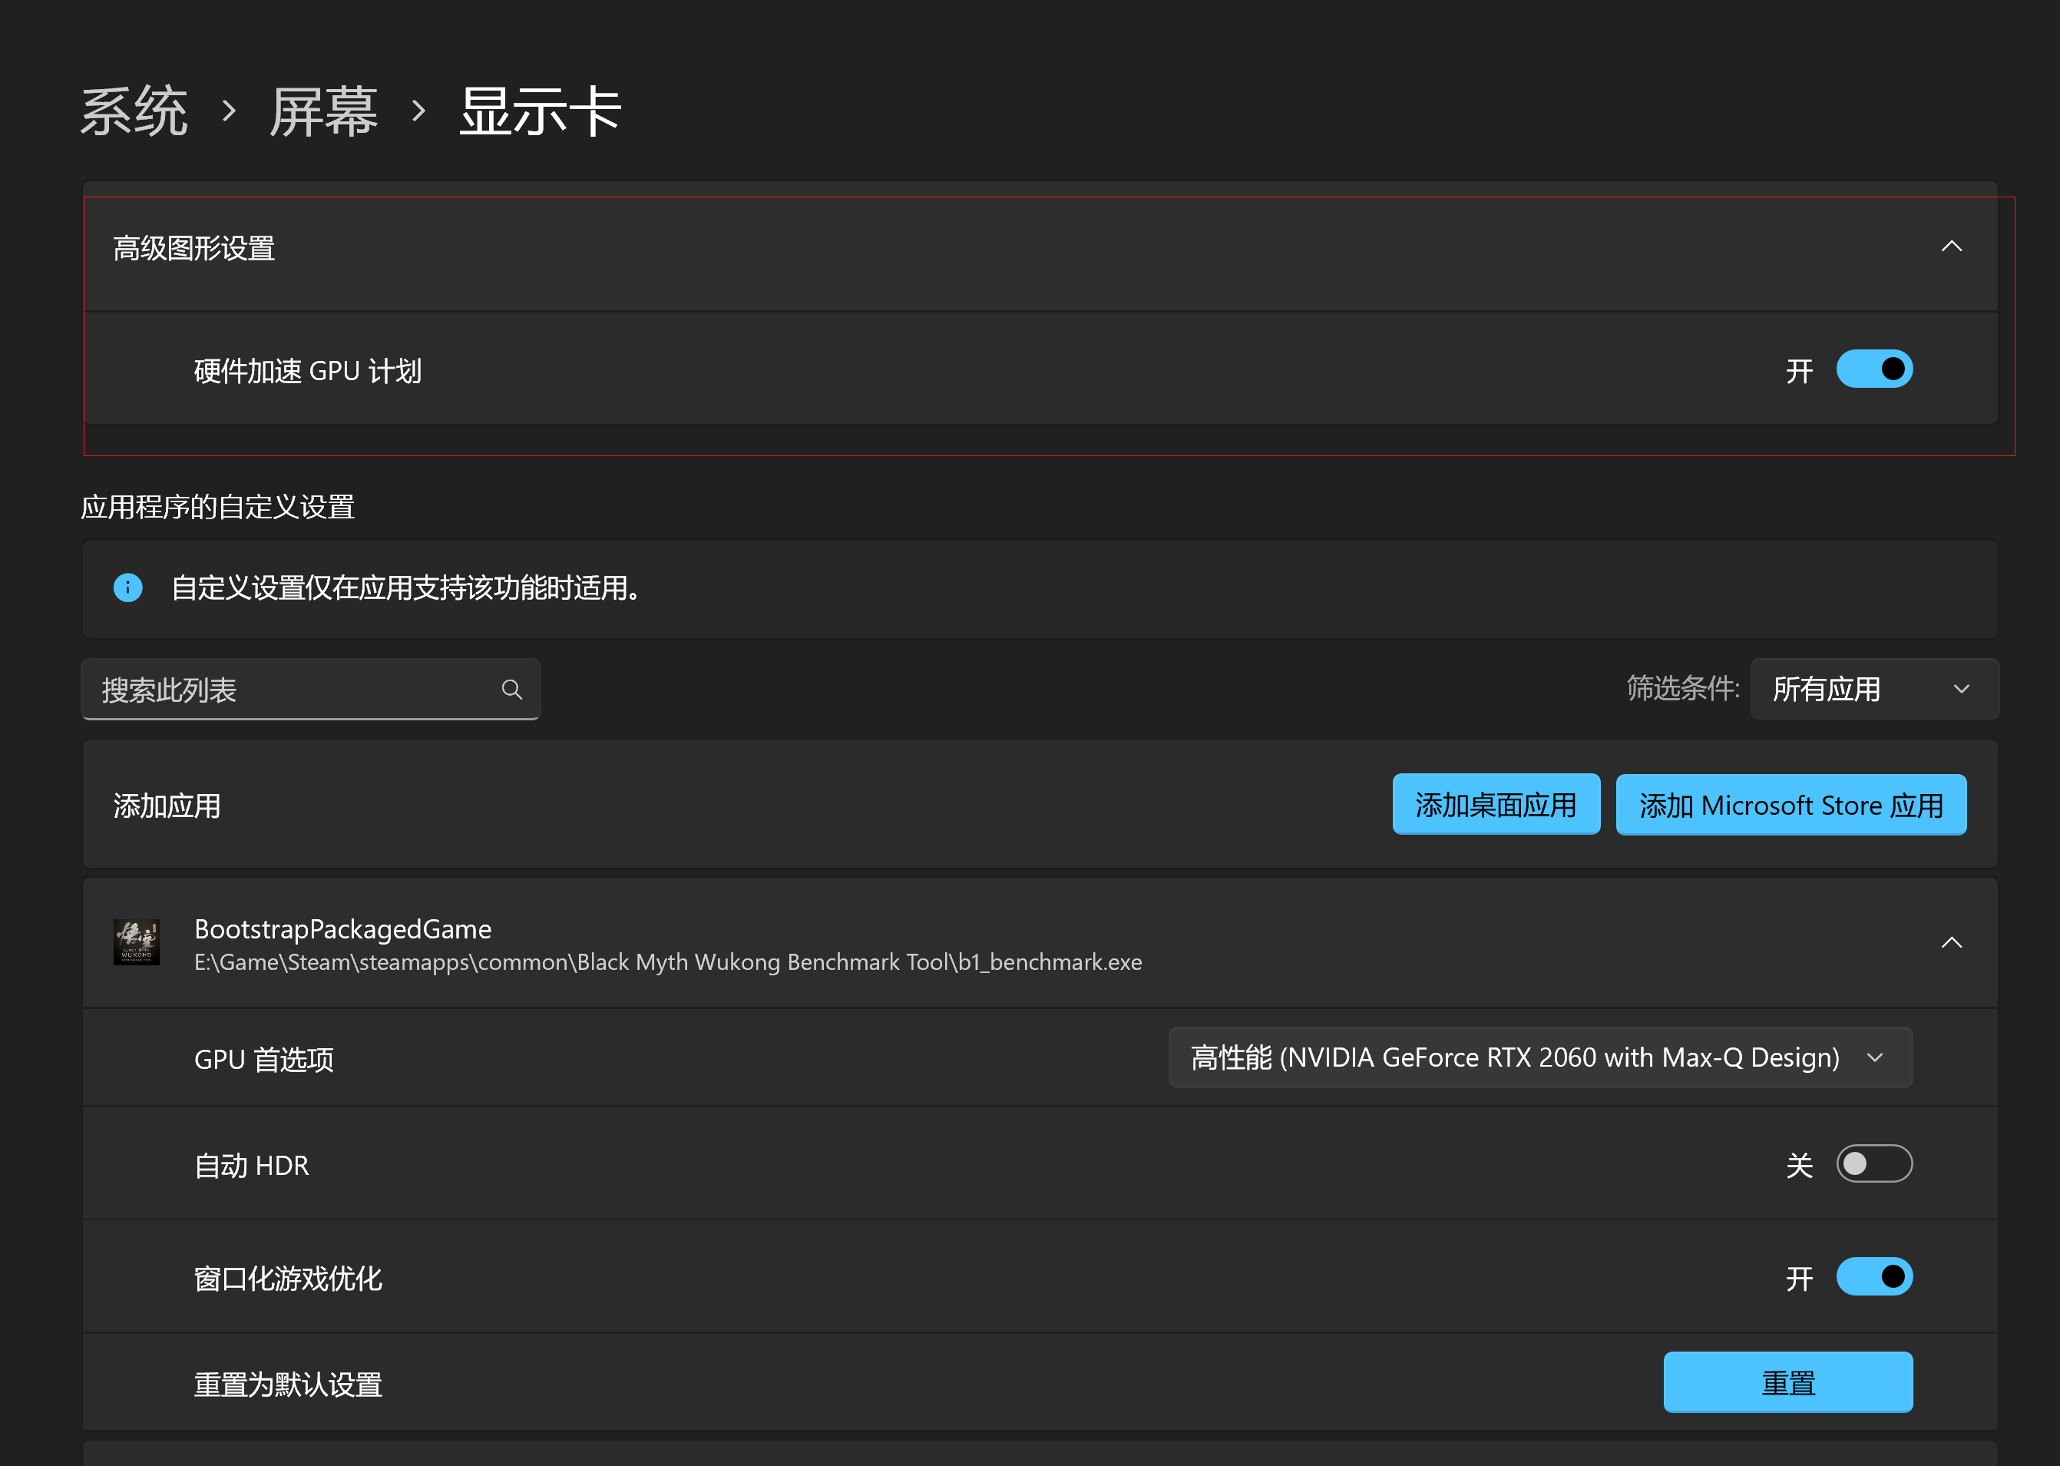Open the GPU 首选项 selector
Viewport: 2060px width, 1466px height.
point(1539,1057)
